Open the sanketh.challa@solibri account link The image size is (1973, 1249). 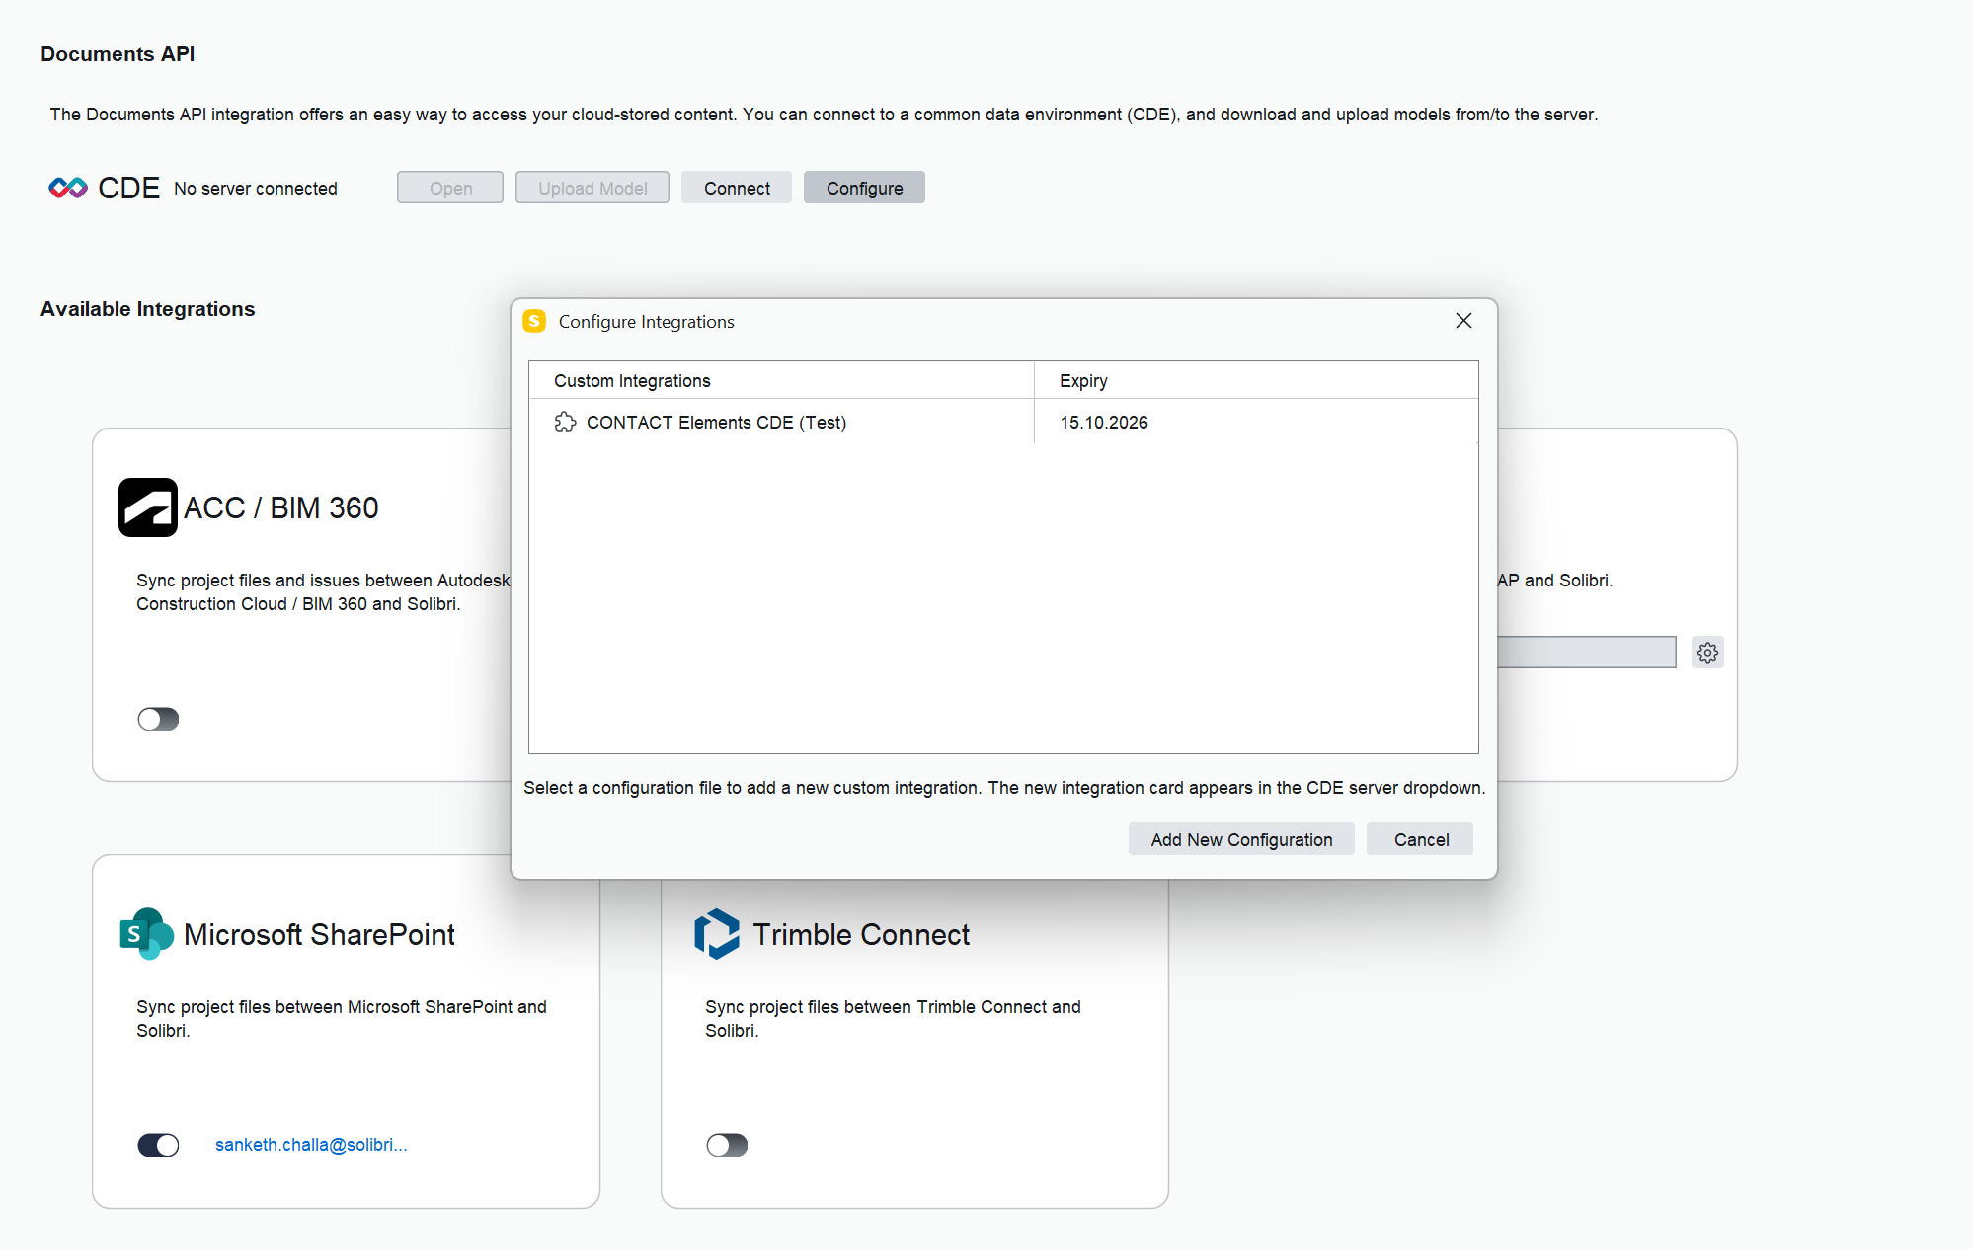click(311, 1145)
